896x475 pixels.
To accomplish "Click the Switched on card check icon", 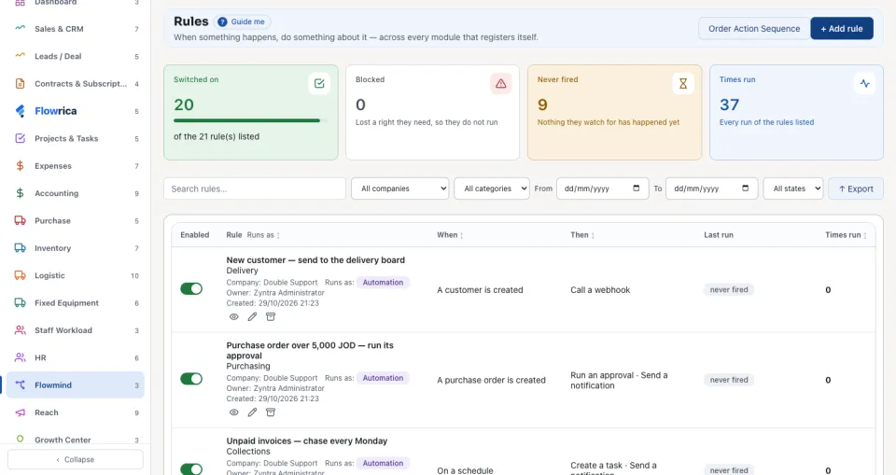I will coord(319,83).
